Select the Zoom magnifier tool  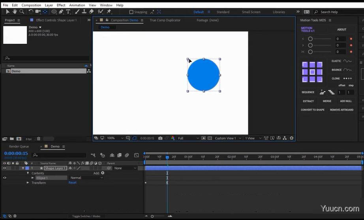click(22, 11)
